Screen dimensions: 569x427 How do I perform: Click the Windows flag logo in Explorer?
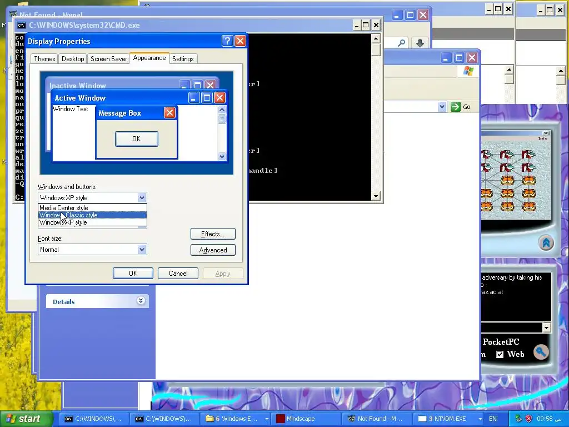point(468,71)
